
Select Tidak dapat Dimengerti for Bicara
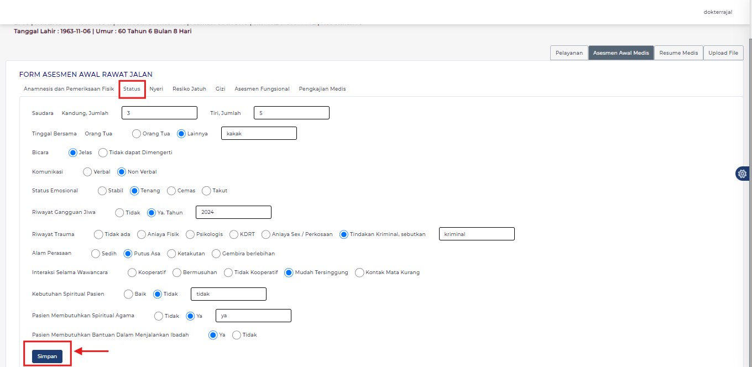tap(103, 153)
